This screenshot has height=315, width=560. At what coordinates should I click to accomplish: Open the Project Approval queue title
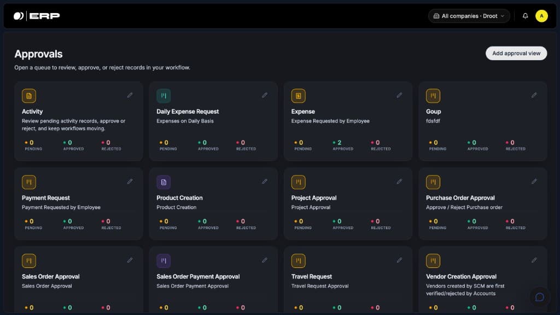coord(313,198)
